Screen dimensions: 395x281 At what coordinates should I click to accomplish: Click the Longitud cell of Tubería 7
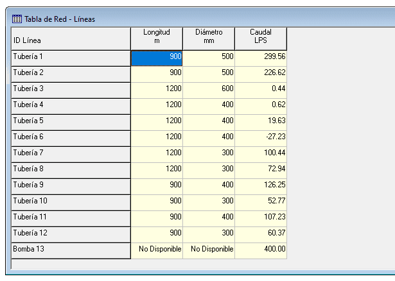(157, 153)
